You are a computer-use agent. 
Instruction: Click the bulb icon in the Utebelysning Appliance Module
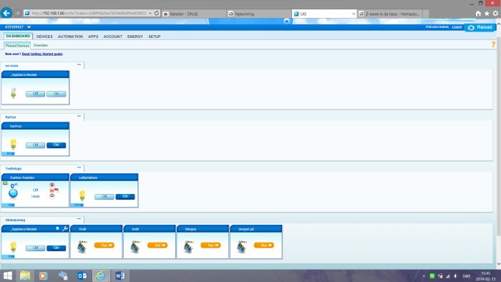pyautogui.click(x=13, y=247)
